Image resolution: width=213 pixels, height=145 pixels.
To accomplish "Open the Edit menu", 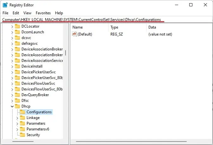I will 16,13.
